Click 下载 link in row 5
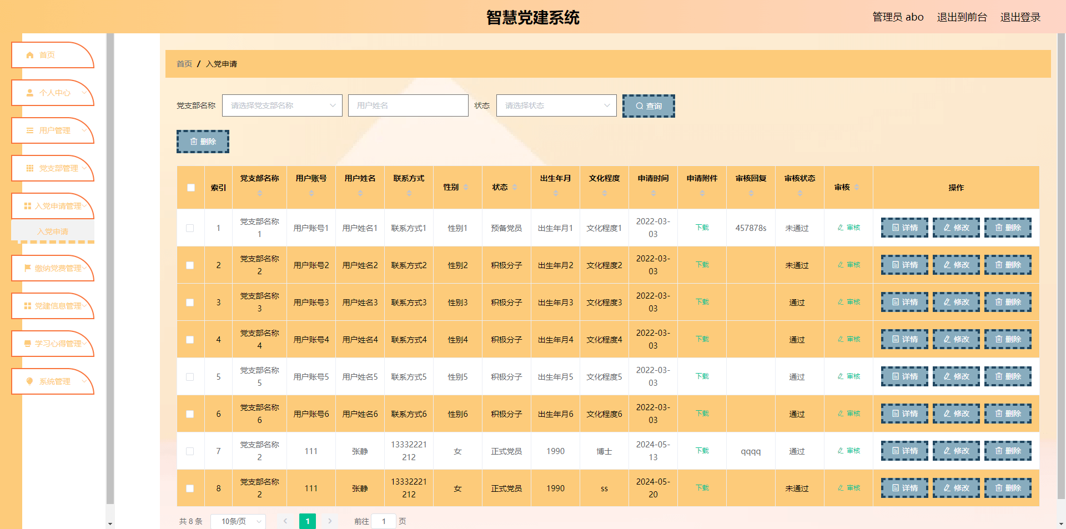The height and width of the screenshot is (529, 1066). point(702,376)
